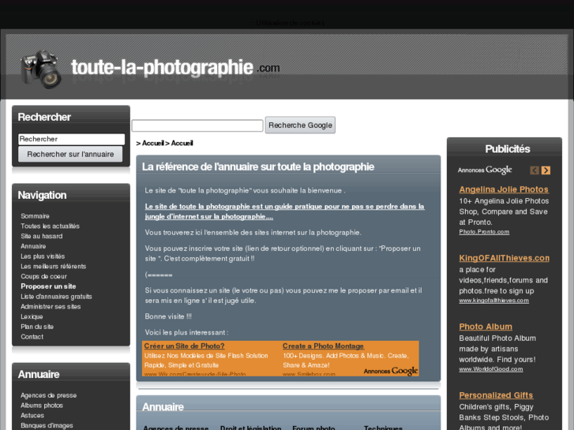
Task: Open Photo Album ad
Action: click(486, 327)
